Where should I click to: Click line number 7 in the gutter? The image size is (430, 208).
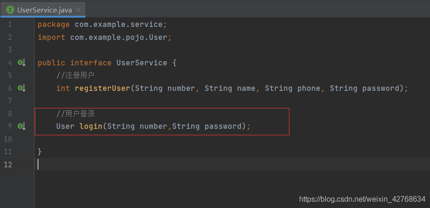coord(10,101)
